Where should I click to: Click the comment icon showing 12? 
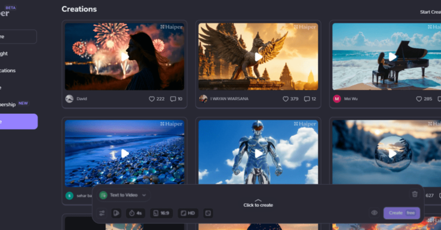(x=307, y=99)
